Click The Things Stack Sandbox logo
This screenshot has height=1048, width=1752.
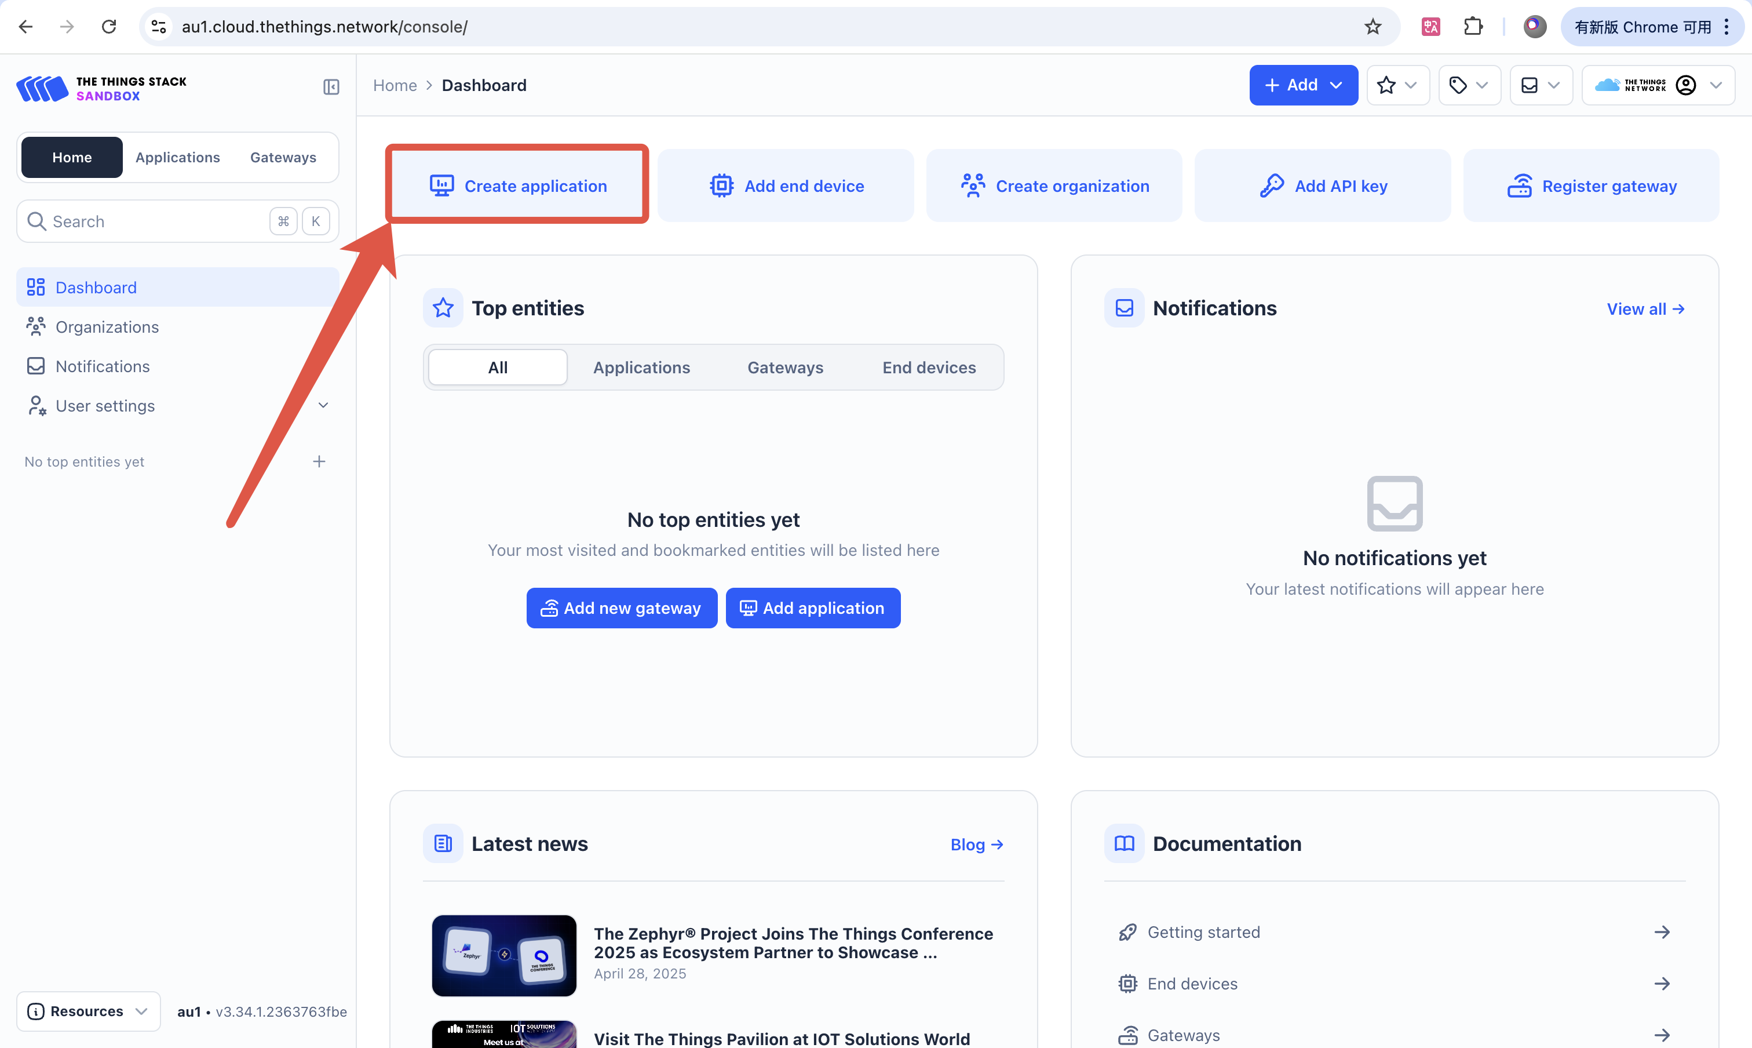(101, 89)
